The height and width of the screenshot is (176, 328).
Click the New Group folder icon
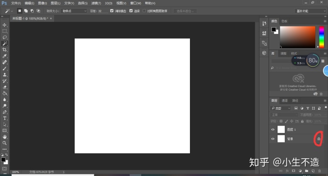307,171
